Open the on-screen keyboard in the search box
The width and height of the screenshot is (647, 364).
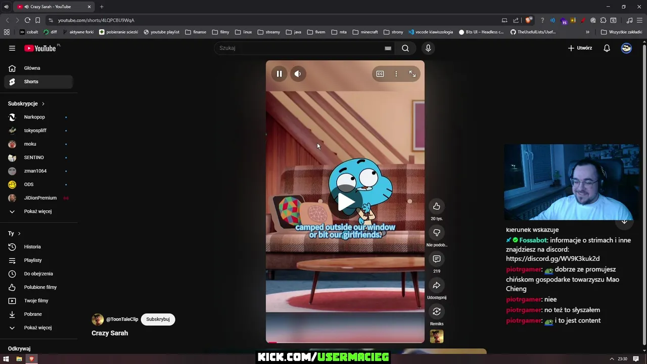[388, 49]
